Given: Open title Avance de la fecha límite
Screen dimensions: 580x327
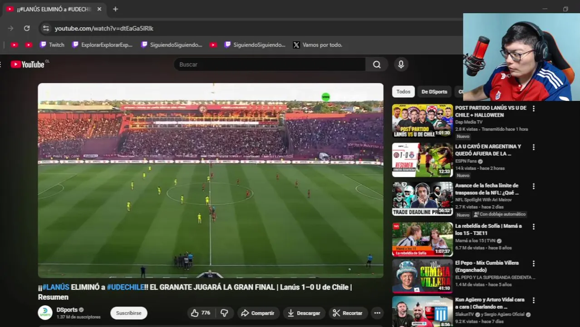Looking at the screenshot, I should click(487, 189).
